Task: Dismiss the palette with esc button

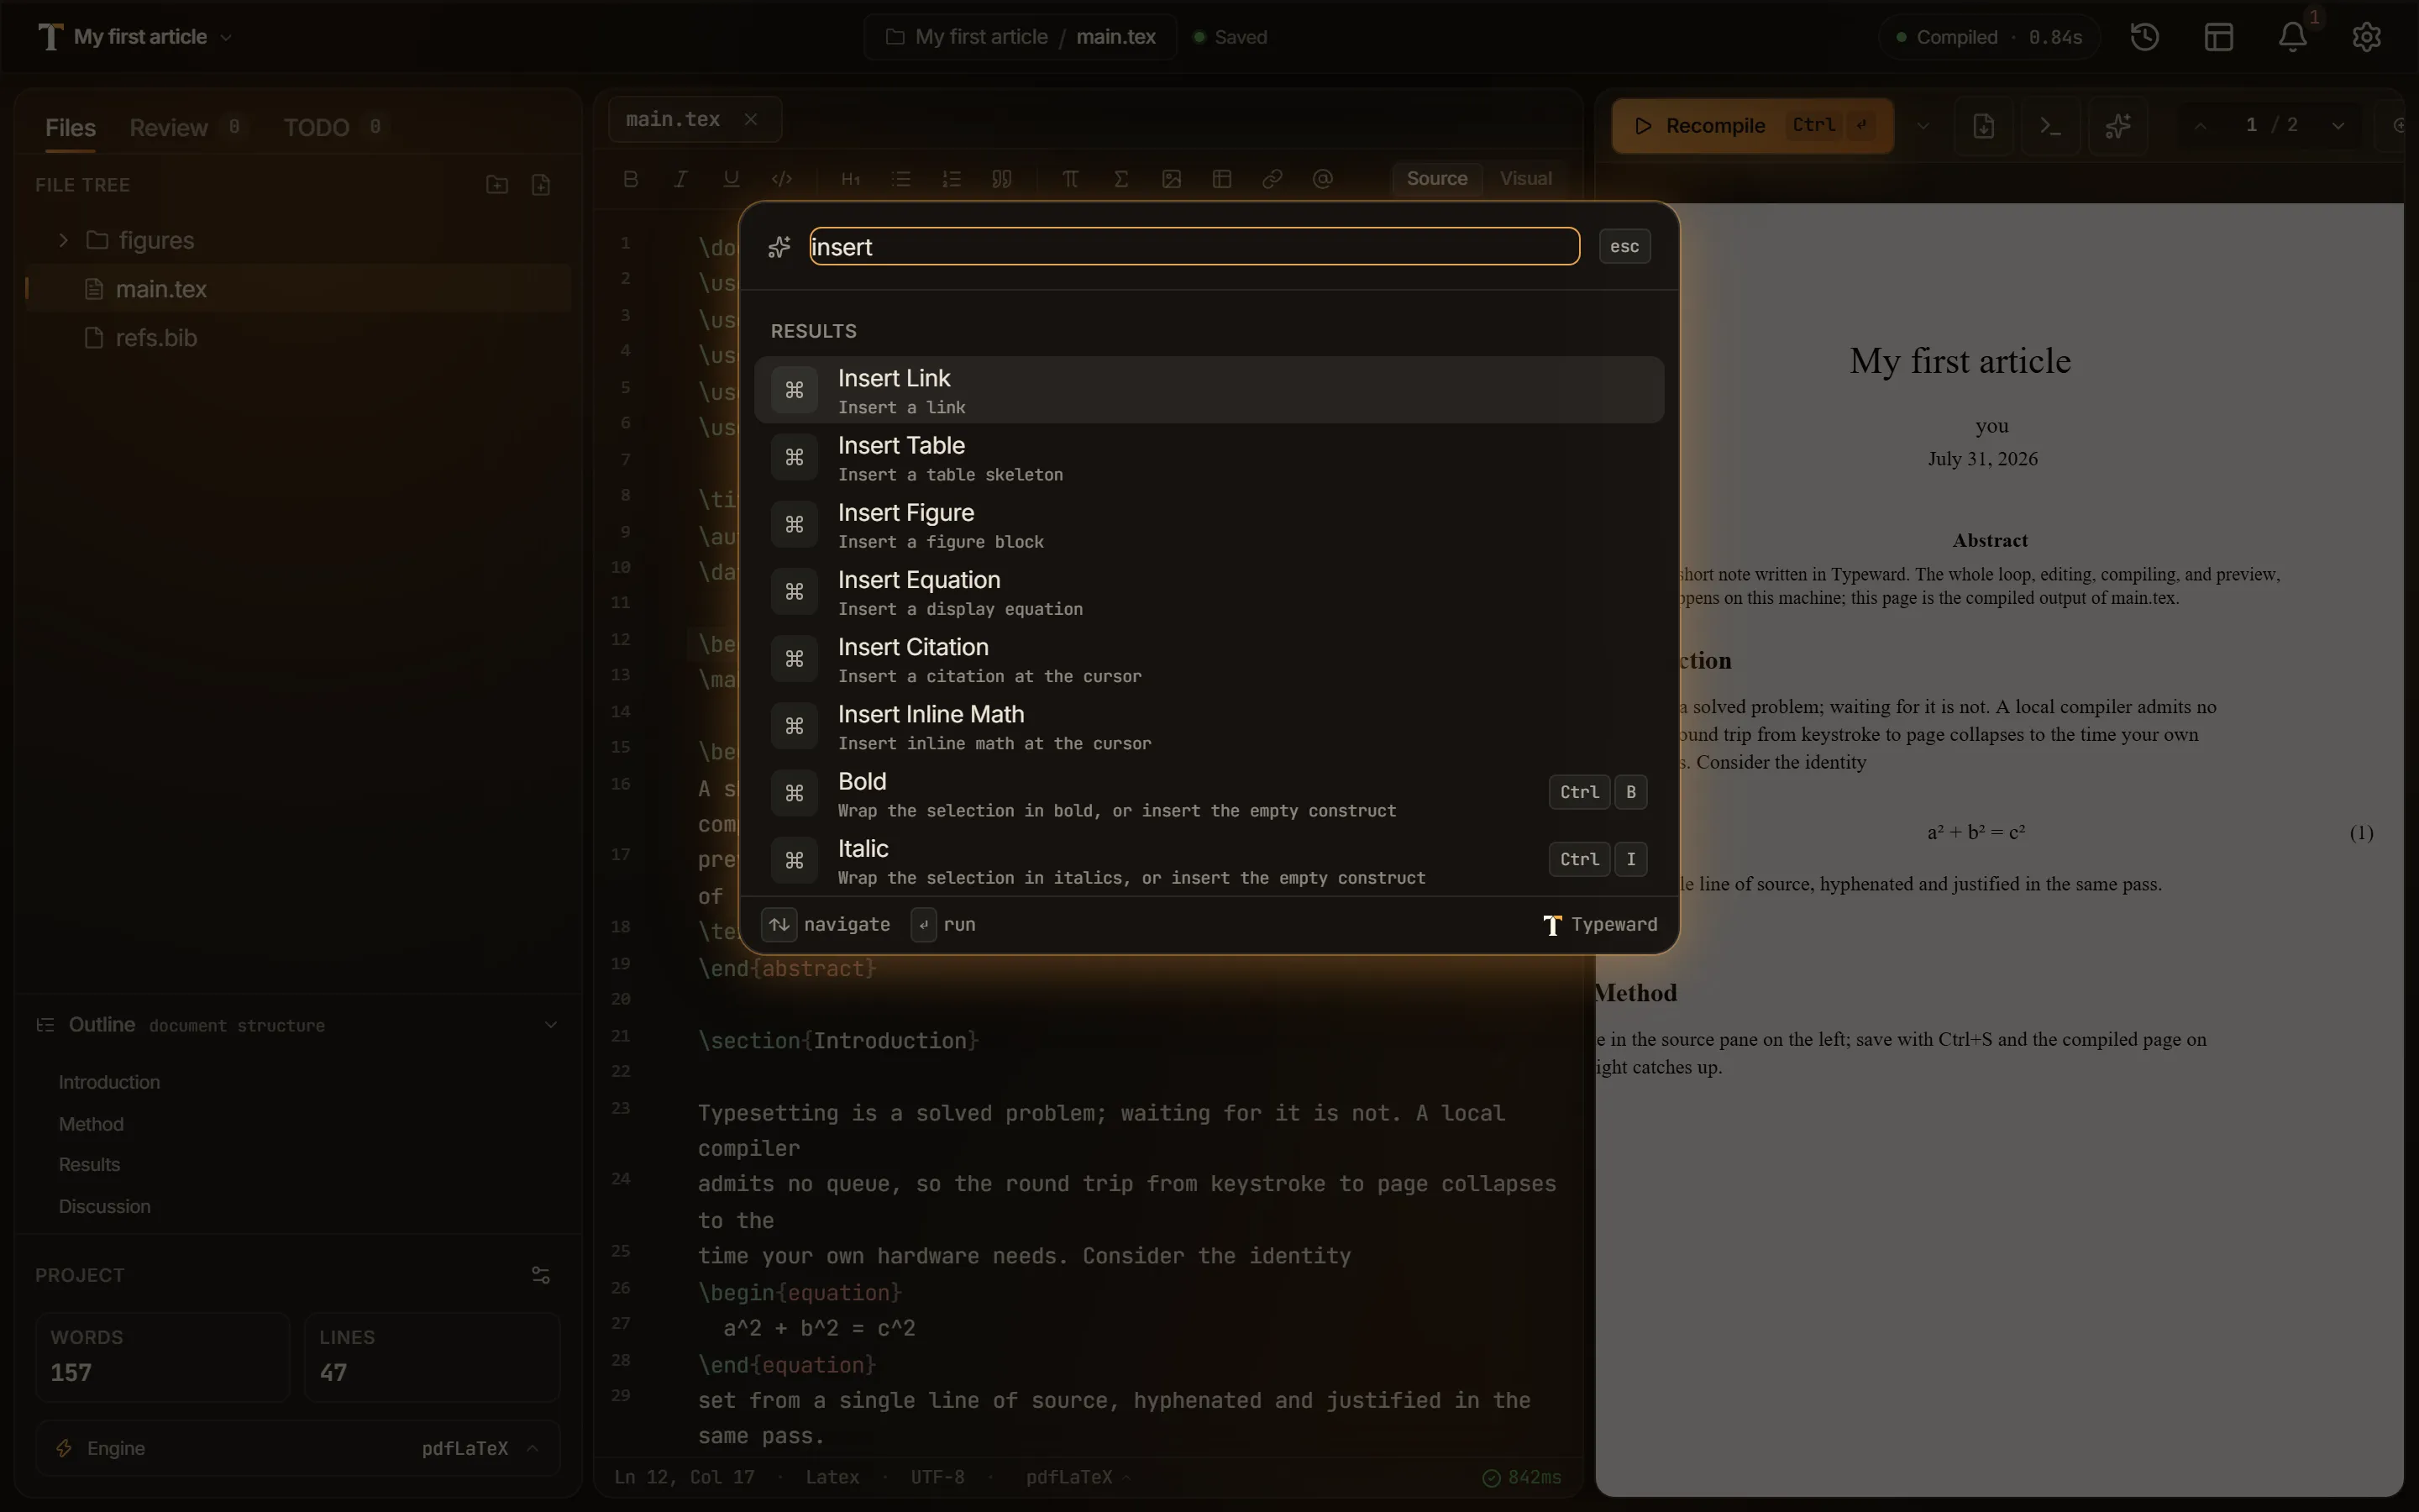Action: click(1624, 246)
